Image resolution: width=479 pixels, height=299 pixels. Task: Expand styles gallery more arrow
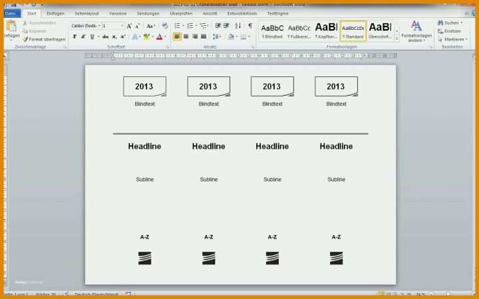pyautogui.click(x=397, y=39)
